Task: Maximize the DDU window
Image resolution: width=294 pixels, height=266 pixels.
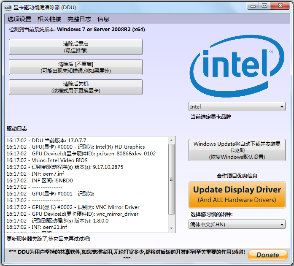Action: point(264,6)
